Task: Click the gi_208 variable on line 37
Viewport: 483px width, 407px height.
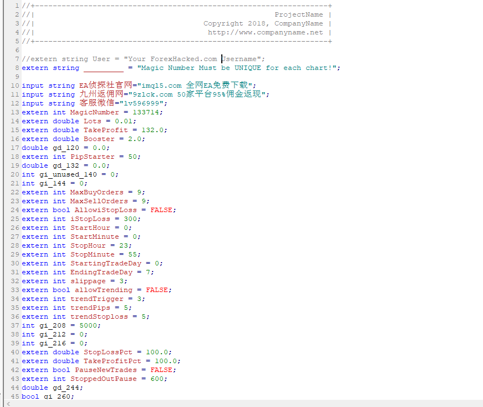Action: tap(50, 325)
